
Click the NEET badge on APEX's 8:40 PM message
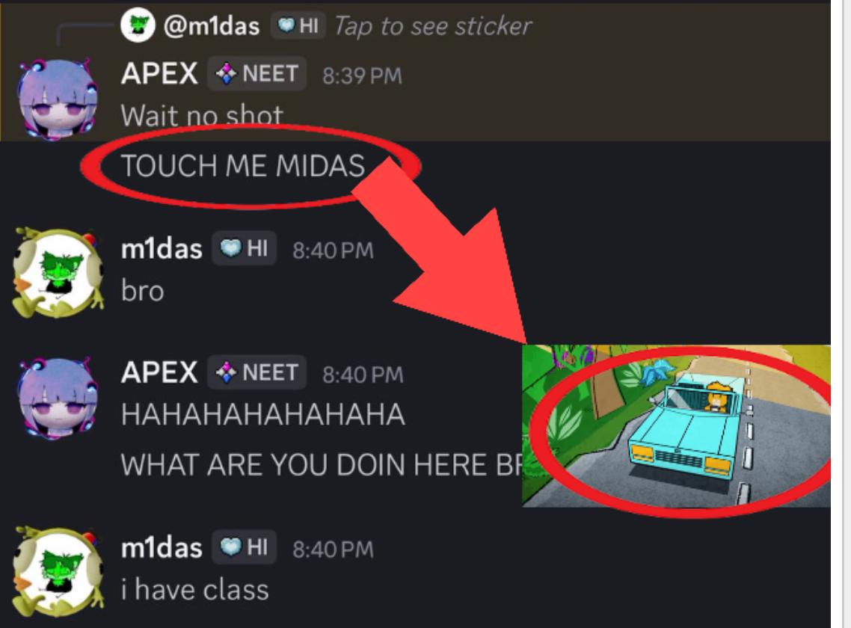[x=256, y=373]
